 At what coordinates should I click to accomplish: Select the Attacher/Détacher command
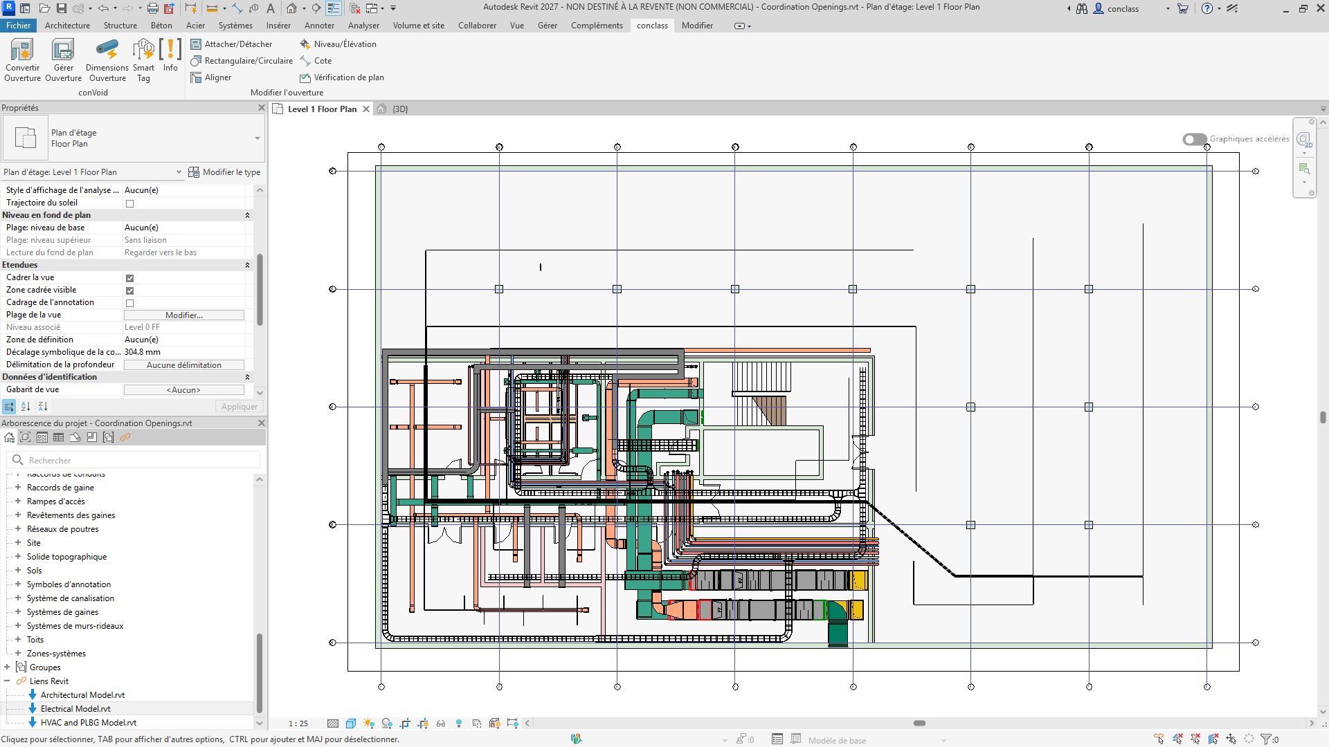point(231,44)
